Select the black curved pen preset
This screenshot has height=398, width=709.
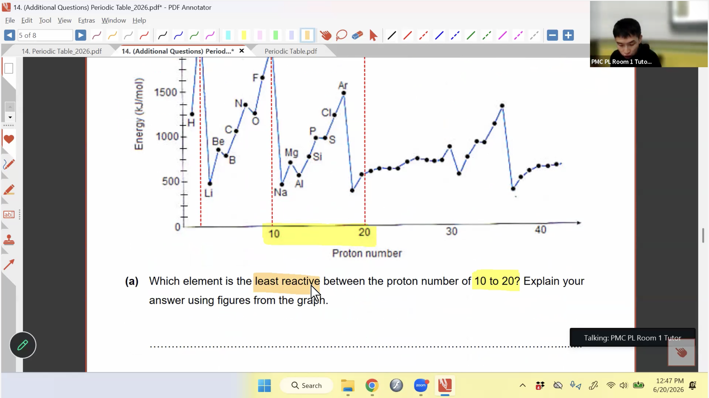click(x=163, y=35)
